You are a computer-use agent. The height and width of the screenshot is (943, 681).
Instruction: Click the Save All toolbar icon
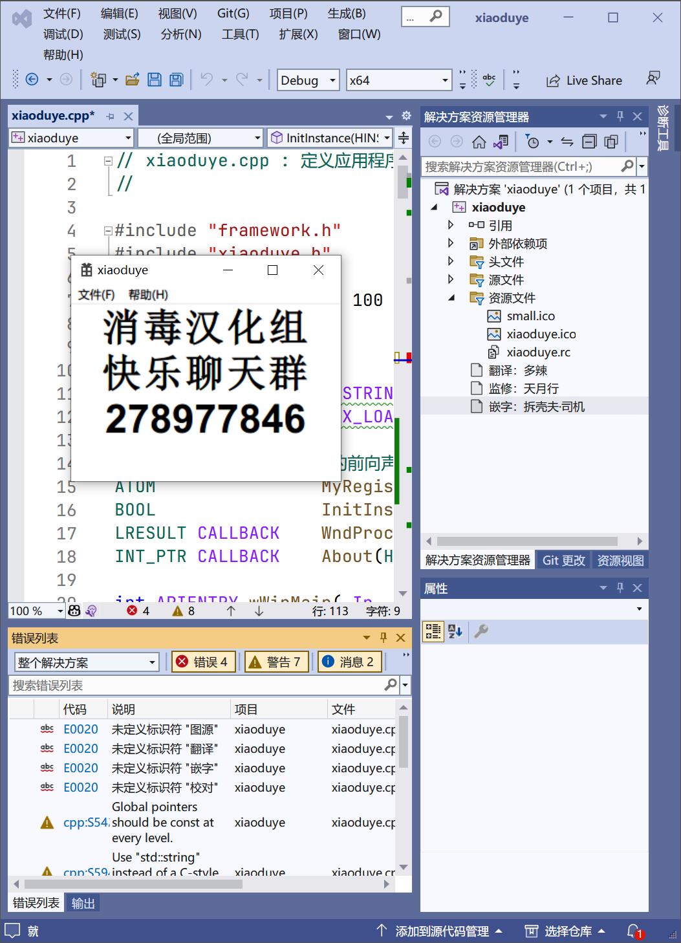176,80
